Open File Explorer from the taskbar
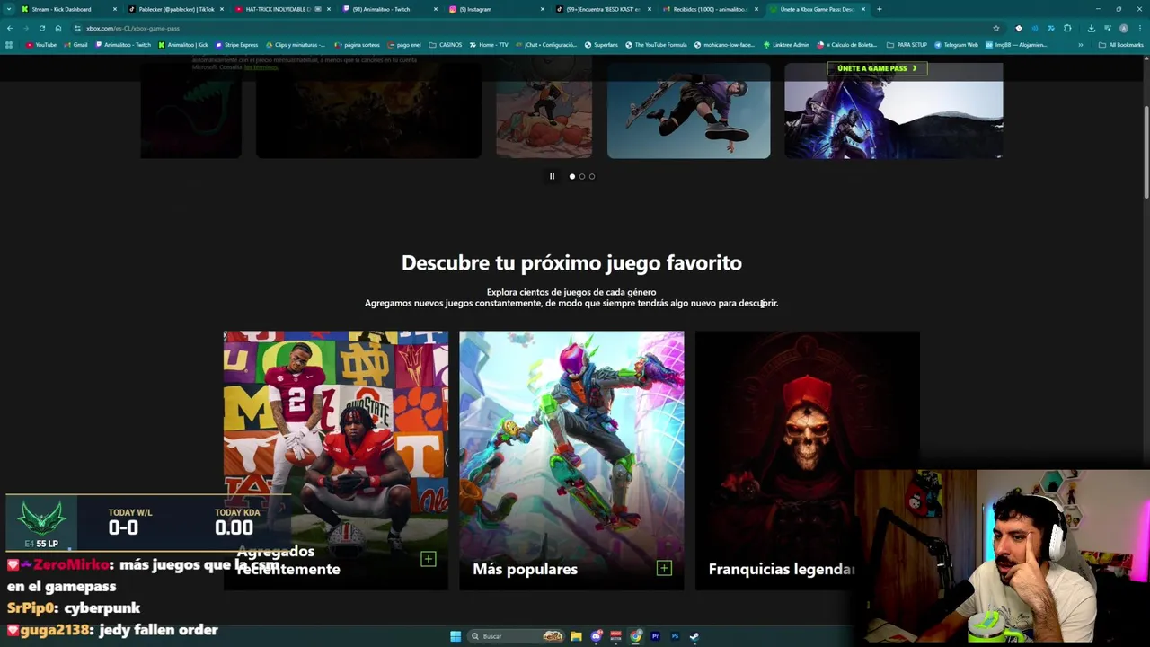The width and height of the screenshot is (1150, 647). click(x=576, y=636)
